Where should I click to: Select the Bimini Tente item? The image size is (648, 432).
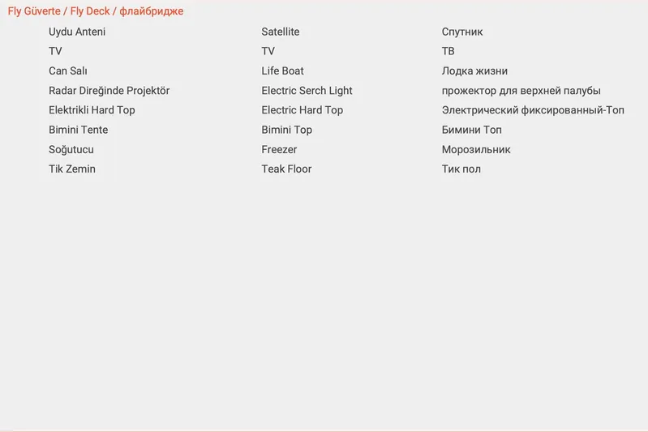point(78,130)
